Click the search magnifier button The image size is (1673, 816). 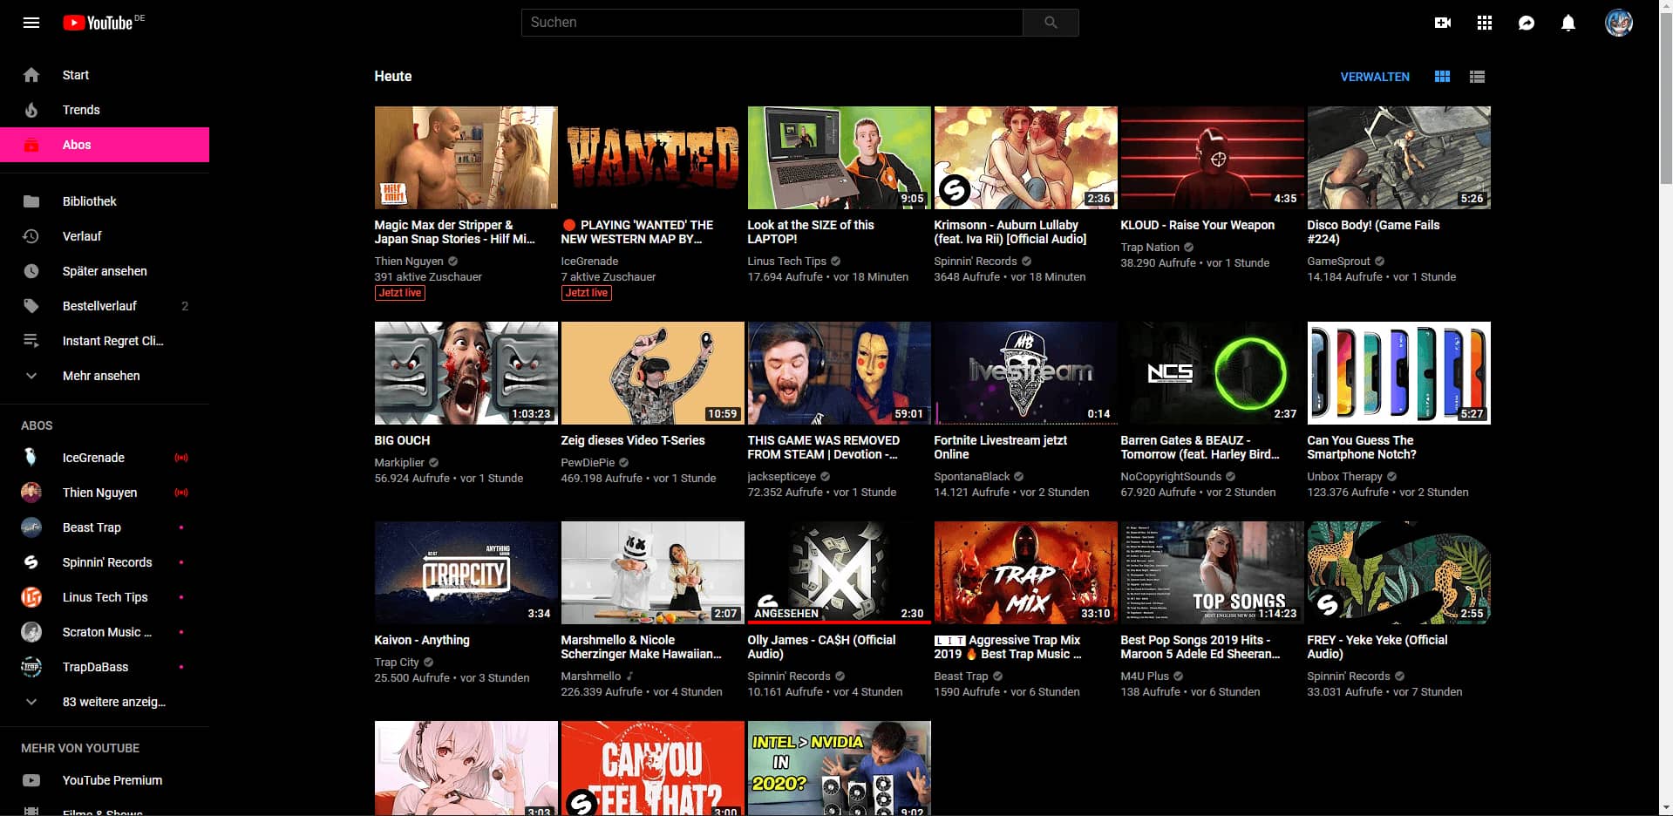pos(1051,23)
